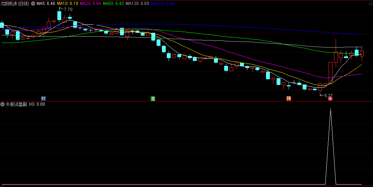Select the 牛股试盘副 indicator name
The width and height of the screenshot is (373, 187).
pyautogui.click(x=17, y=104)
